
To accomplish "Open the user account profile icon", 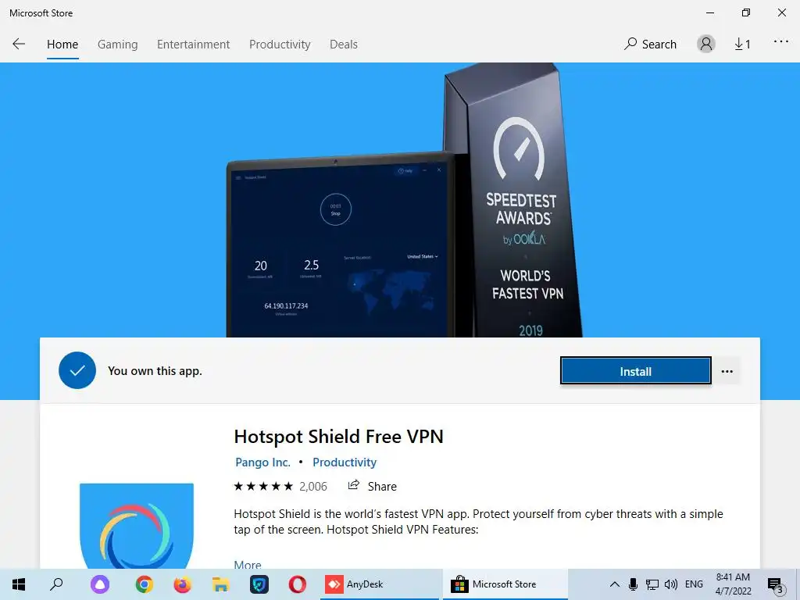I will (706, 44).
